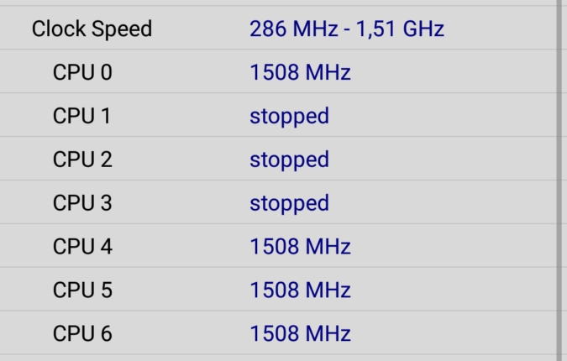Select the stopped status of CPU 1
The width and height of the screenshot is (567, 361).
tap(289, 117)
